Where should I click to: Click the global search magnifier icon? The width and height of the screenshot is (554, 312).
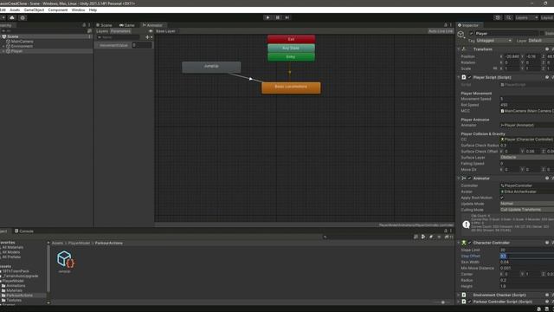pos(508,17)
